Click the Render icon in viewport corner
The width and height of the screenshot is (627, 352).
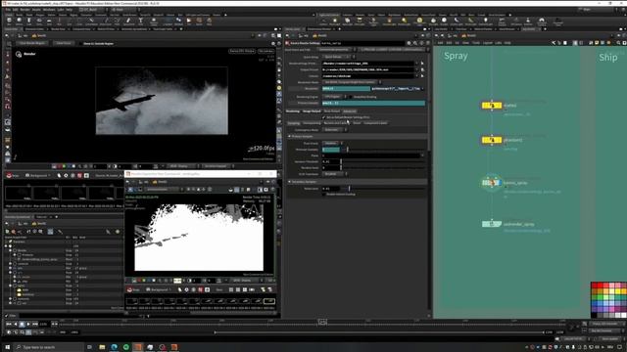pos(19,54)
